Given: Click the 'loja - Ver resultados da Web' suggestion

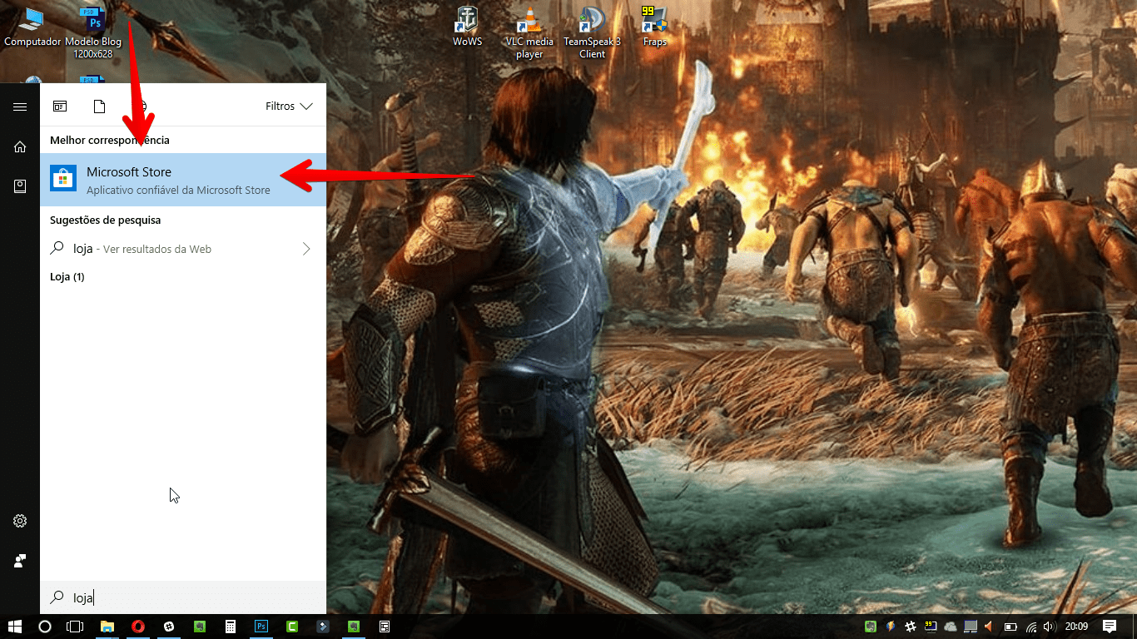Looking at the screenshot, I should click(183, 249).
